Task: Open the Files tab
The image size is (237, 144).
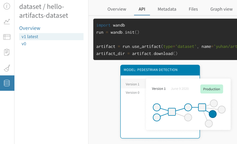Action: point(193,9)
